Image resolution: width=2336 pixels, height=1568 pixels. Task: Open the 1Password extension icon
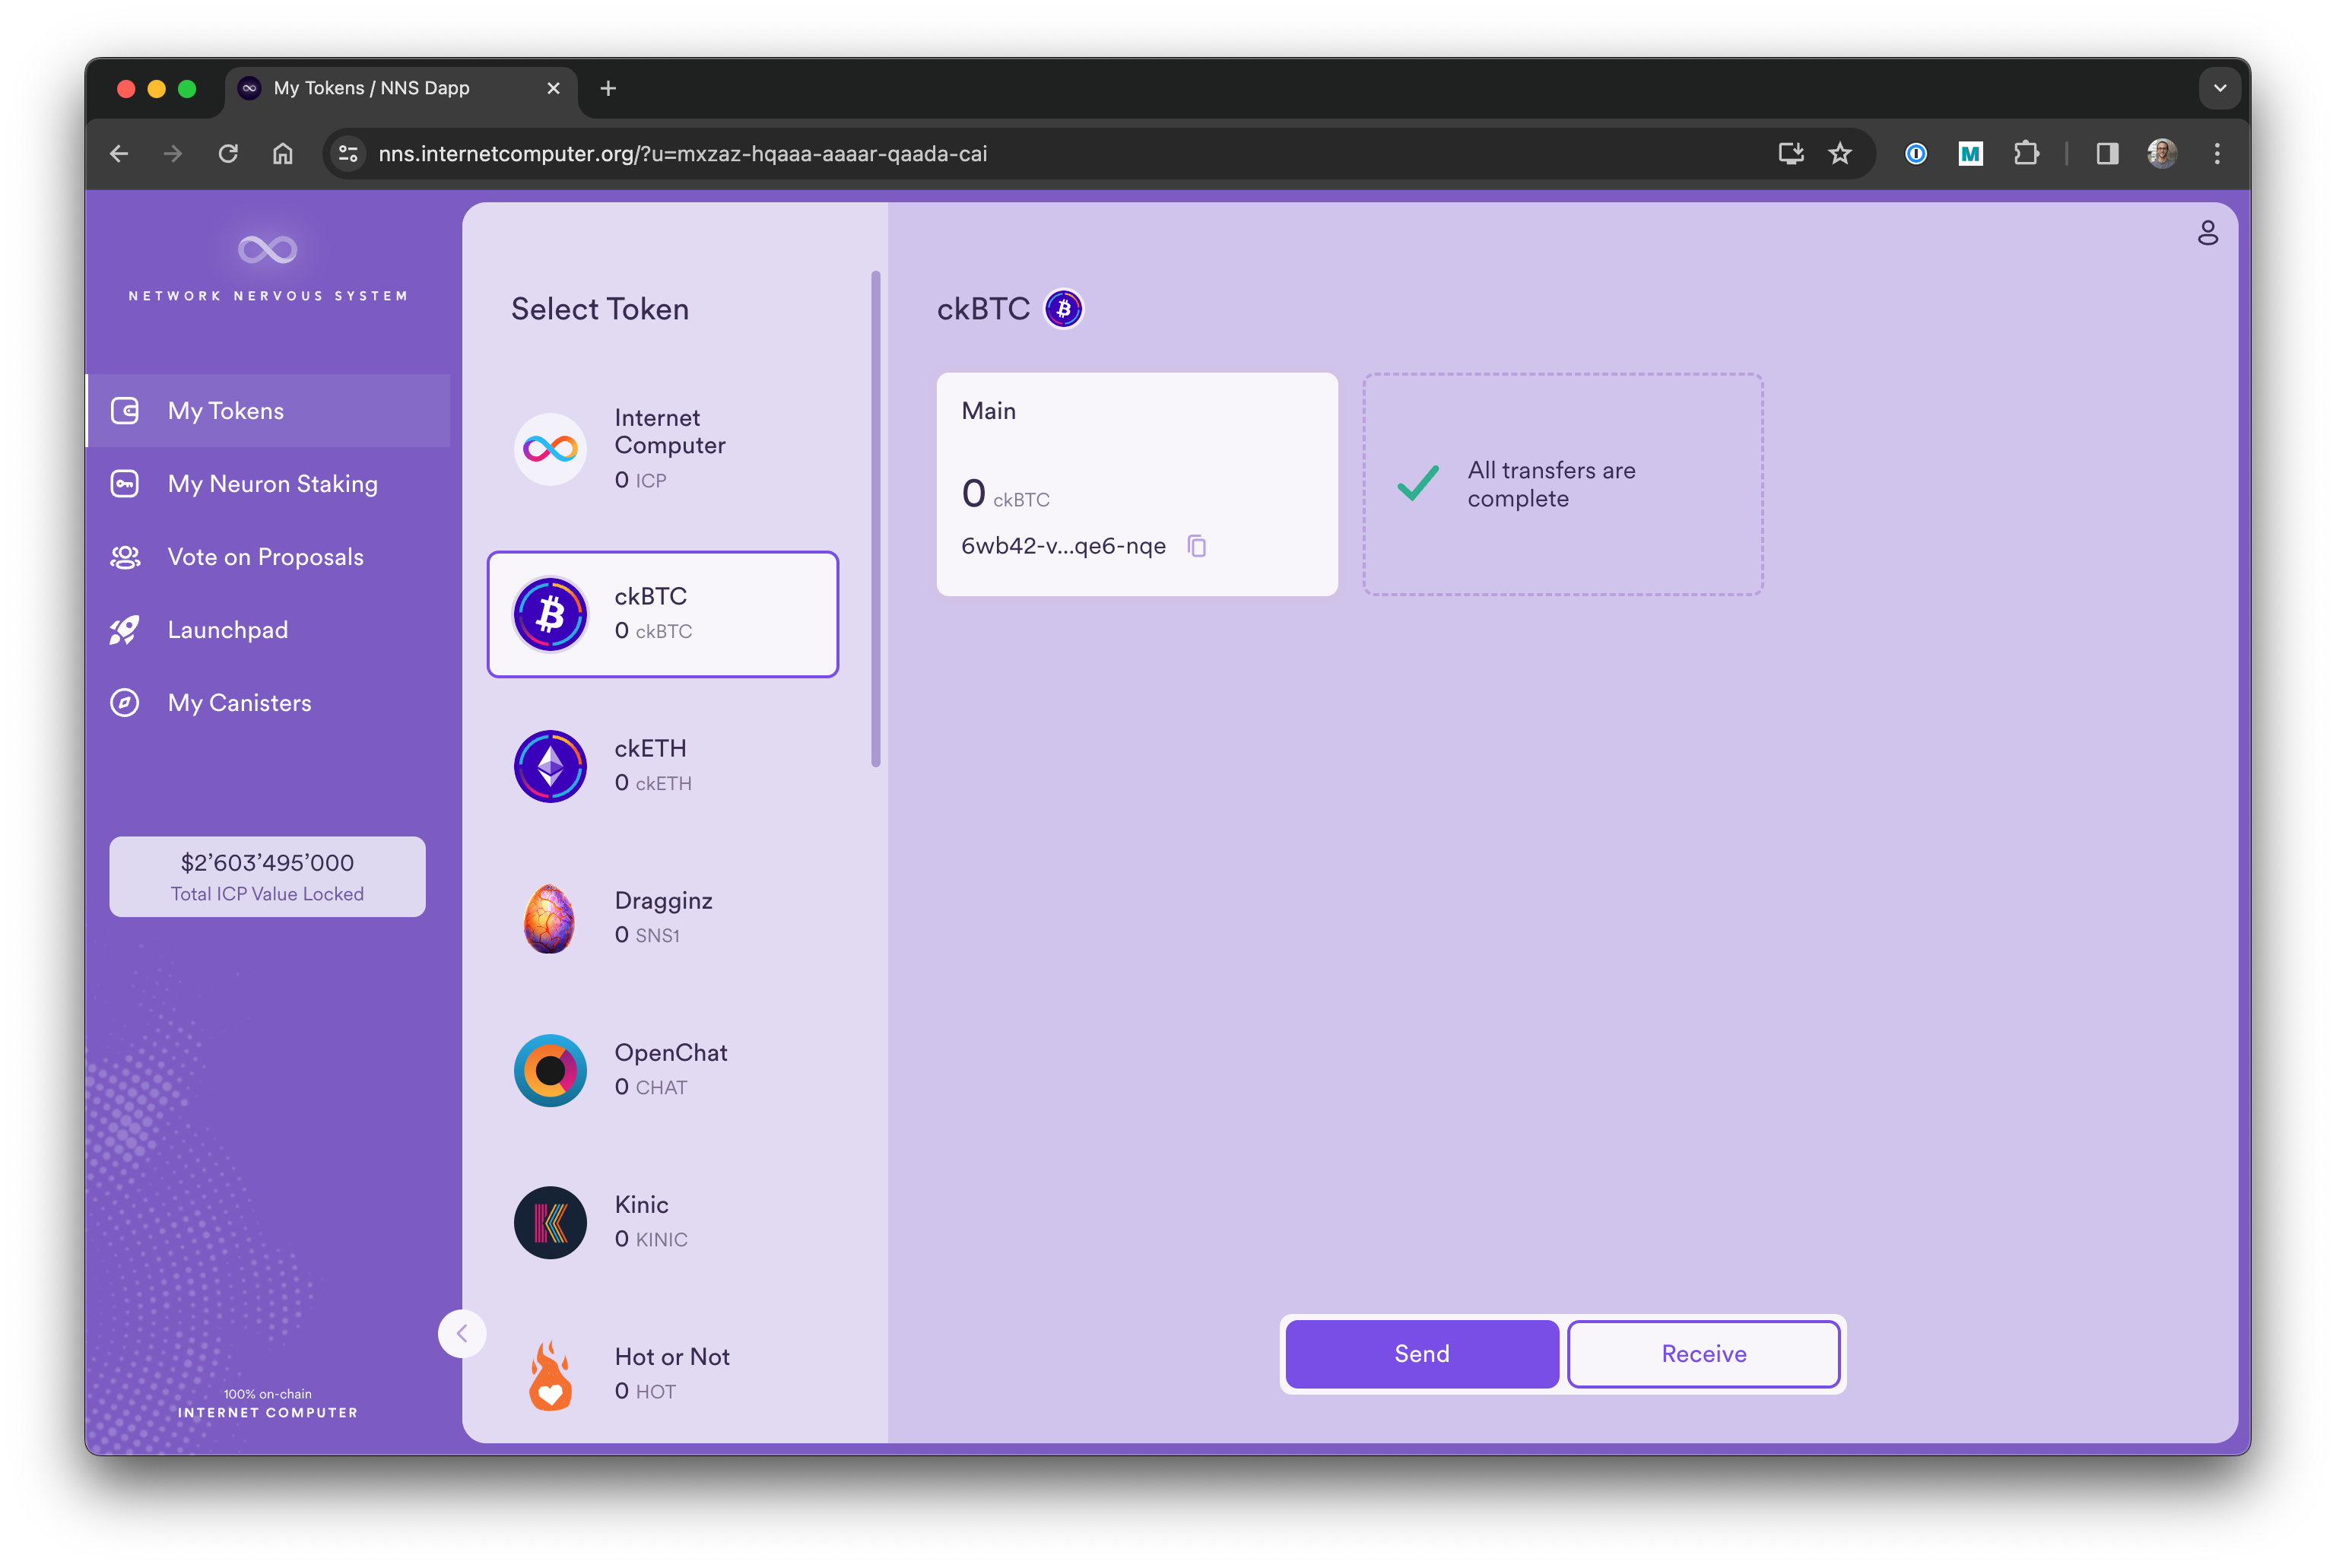(1915, 154)
